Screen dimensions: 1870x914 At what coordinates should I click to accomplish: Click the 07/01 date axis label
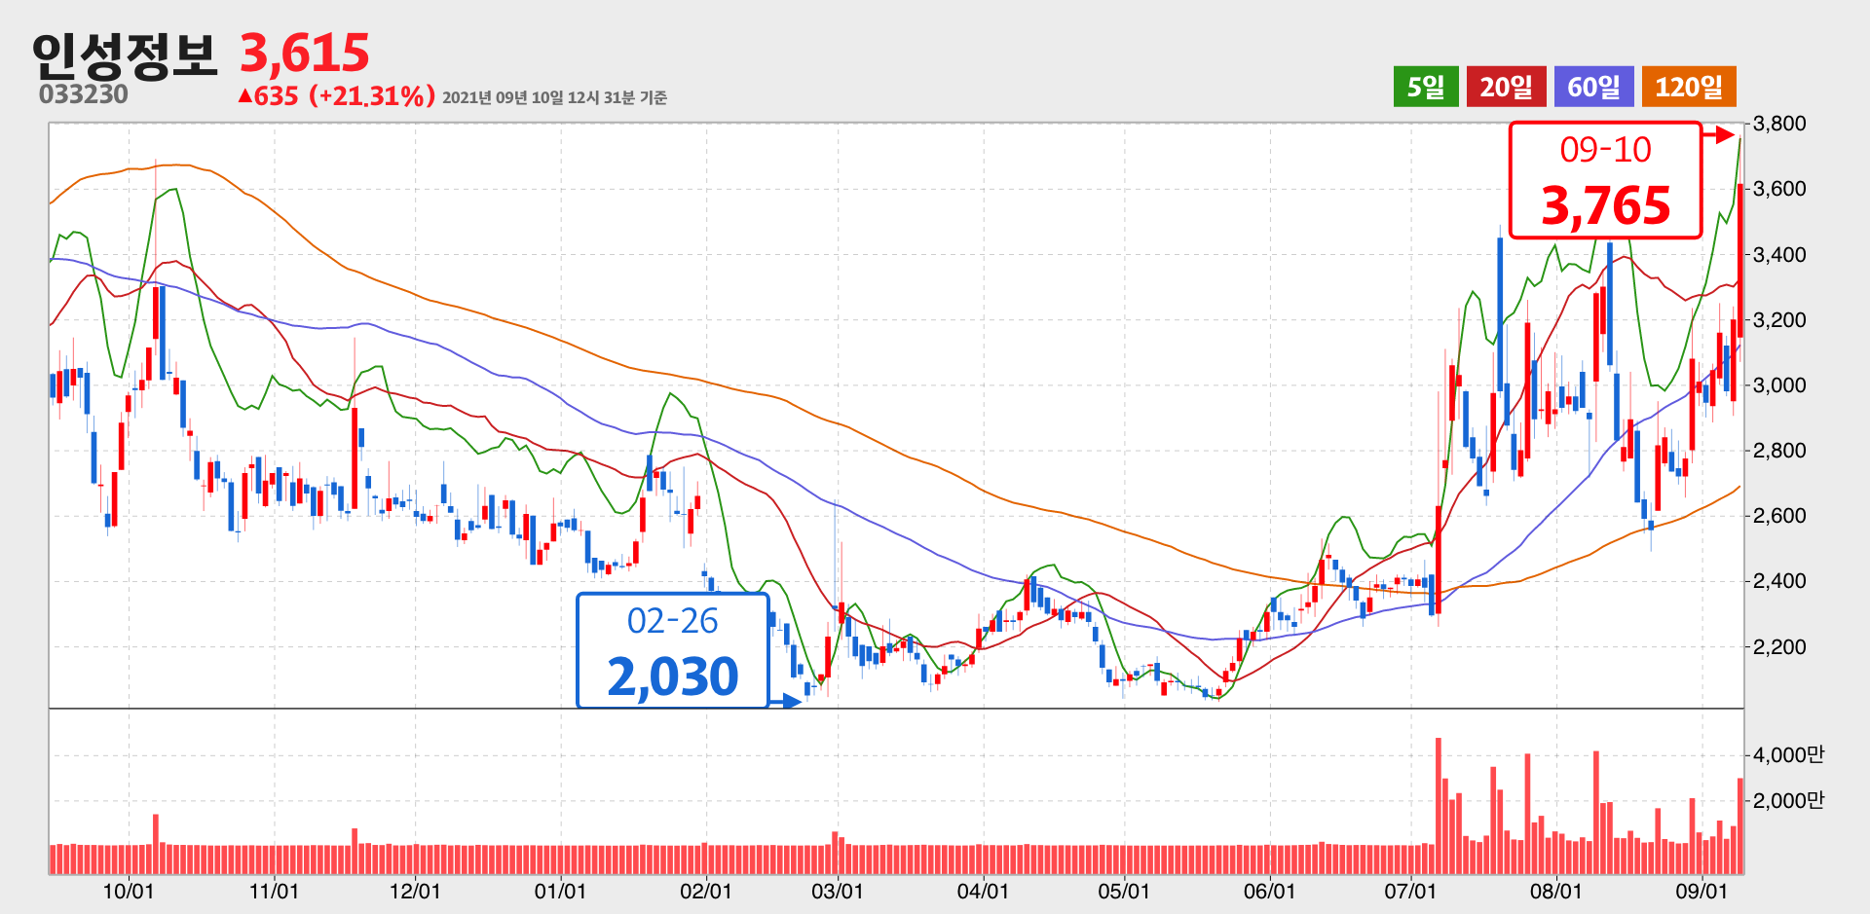[1410, 892]
